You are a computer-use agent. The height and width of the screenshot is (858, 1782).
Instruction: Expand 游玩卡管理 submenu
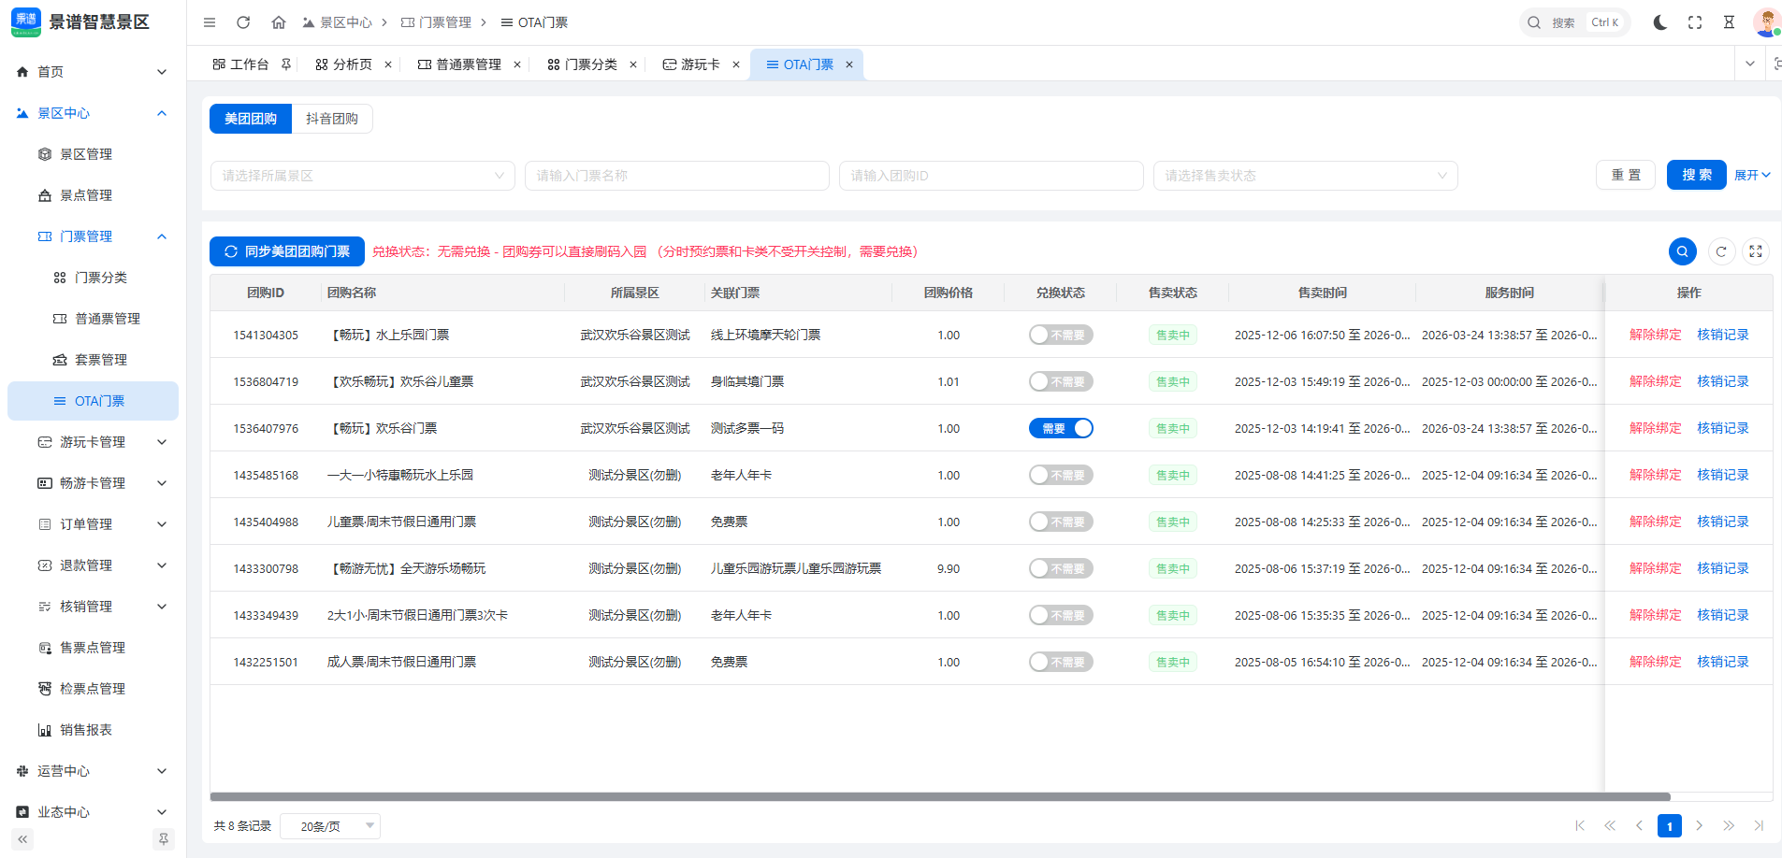(x=93, y=442)
